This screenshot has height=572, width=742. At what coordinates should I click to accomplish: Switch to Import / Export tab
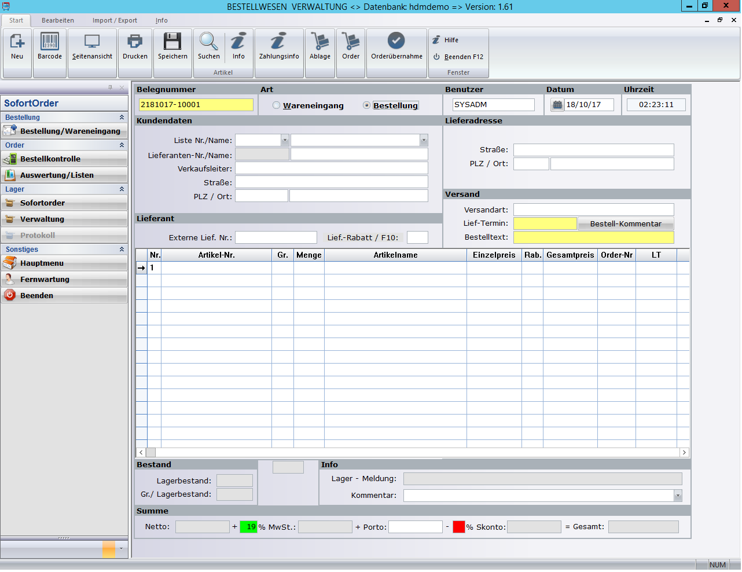tap(115, 20)
